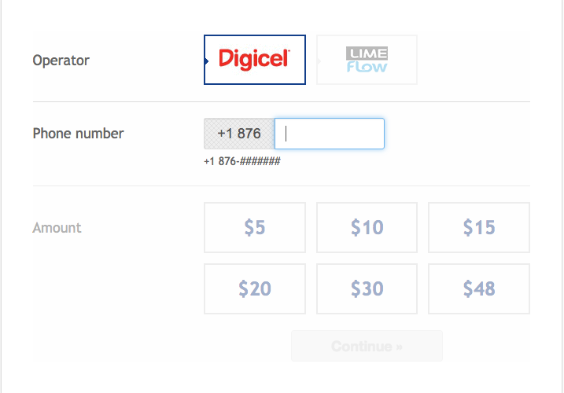The image size is (564, 393).
Task: Click the +1 876 country code prefix
Action: [239, 134]
